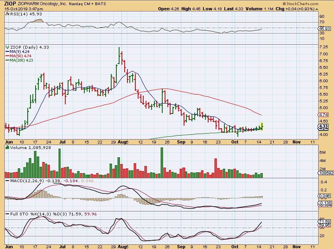The height and width of the screenshot is (249, 334).
Task: Click the ZIOP (Daily) candlestick legend icon
Action: (7, 47)
